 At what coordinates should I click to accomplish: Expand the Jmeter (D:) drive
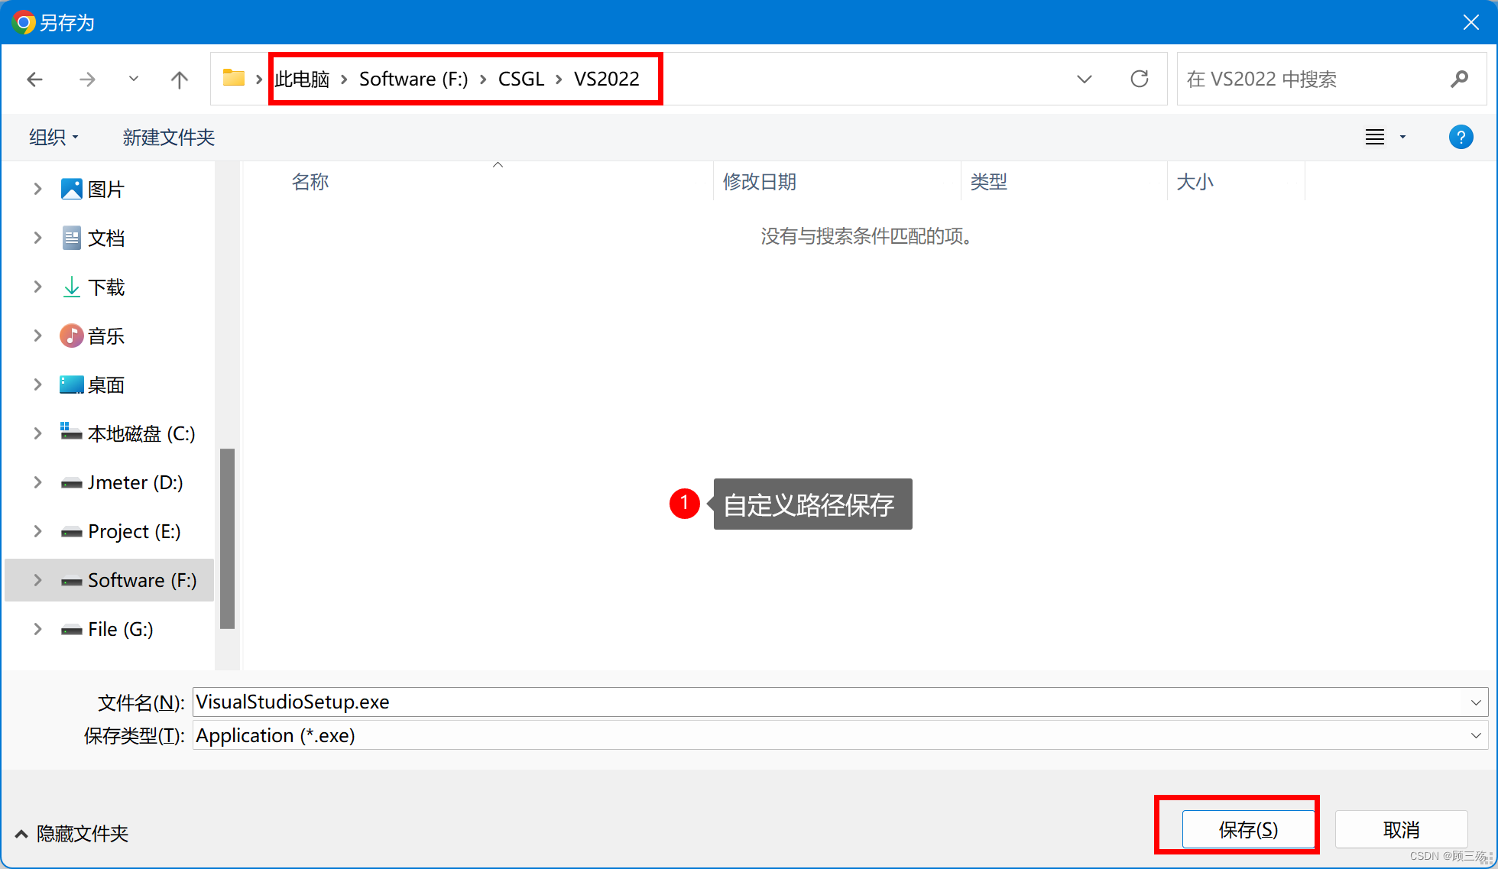38,482
